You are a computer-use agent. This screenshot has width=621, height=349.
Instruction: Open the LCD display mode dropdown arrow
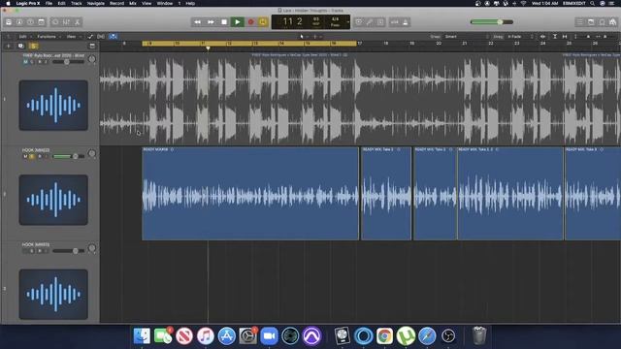[x=347, y=22]
